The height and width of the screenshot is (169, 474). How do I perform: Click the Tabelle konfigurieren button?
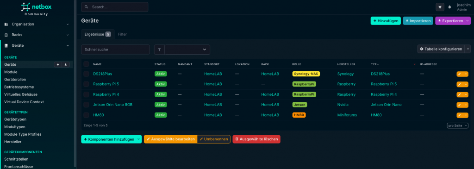[441, 49]
